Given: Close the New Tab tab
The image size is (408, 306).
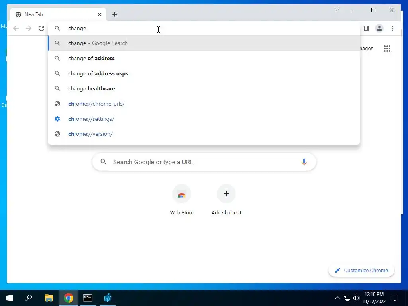Looking at the screenshot, I should click(99, 14).
